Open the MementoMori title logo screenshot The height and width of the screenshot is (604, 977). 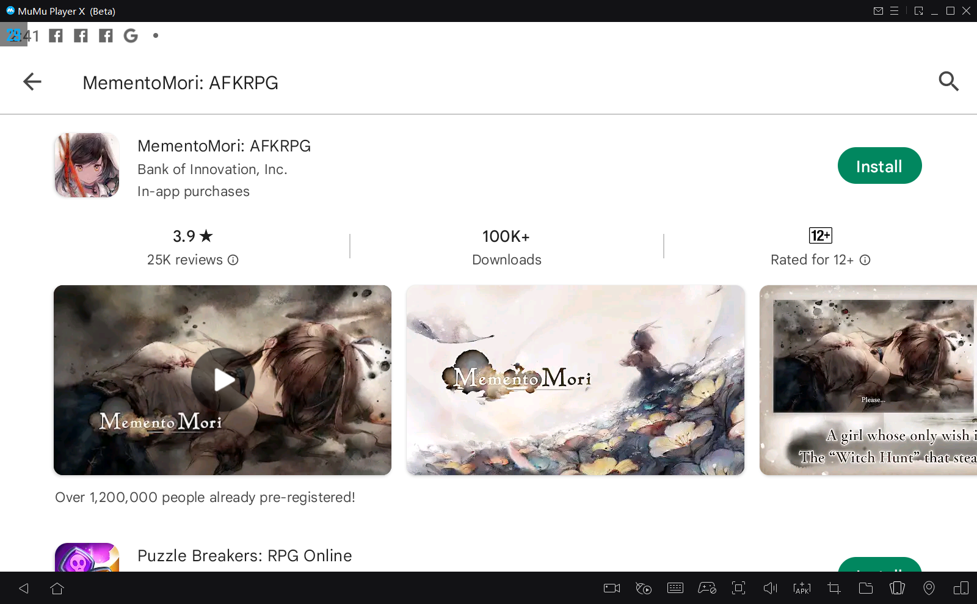tap(575, 380)
